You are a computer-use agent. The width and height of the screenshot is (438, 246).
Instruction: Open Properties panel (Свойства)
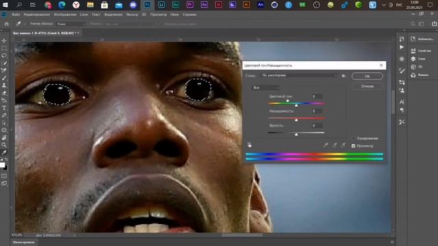(x=422, y=51)
